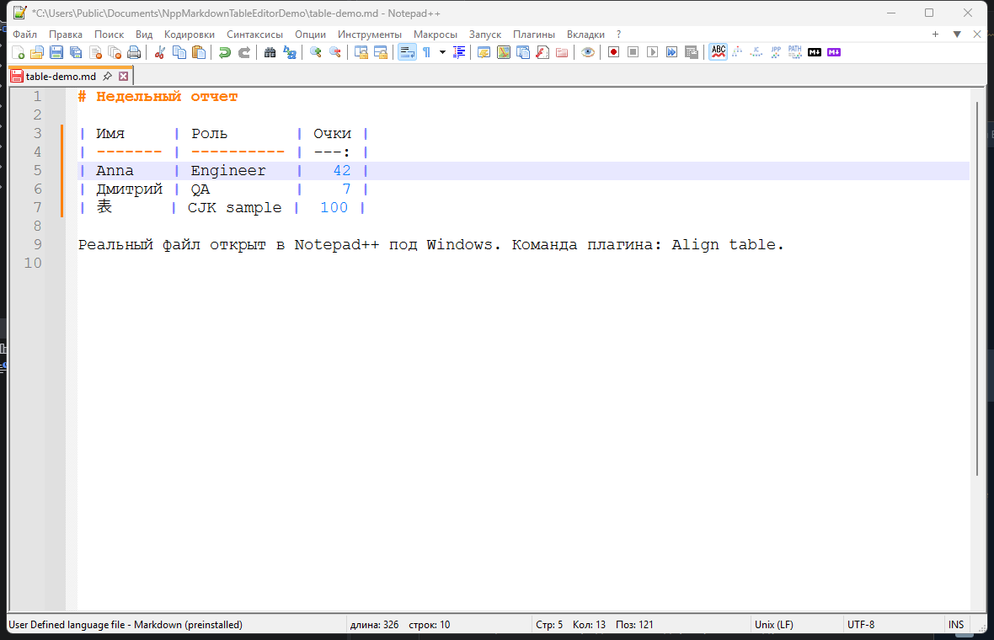Open Folder as Workspace icon
This screenshot has width=994, height=640.
pos(562,52)
